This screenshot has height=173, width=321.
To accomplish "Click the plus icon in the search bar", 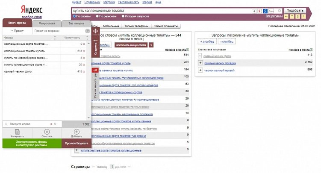I will pyautogui.click(x=254, y=11).
